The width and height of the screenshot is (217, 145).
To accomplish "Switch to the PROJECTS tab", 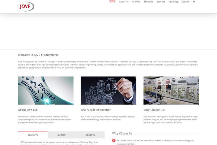I will click(90, 135).
